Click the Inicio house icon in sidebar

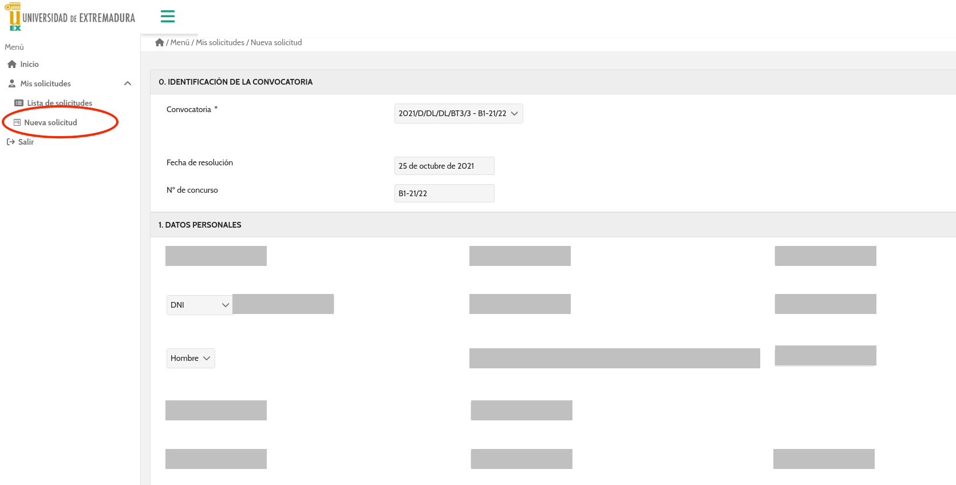pos(12,65)
